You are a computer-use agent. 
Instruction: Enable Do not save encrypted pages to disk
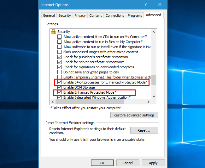tap(60, 72)
